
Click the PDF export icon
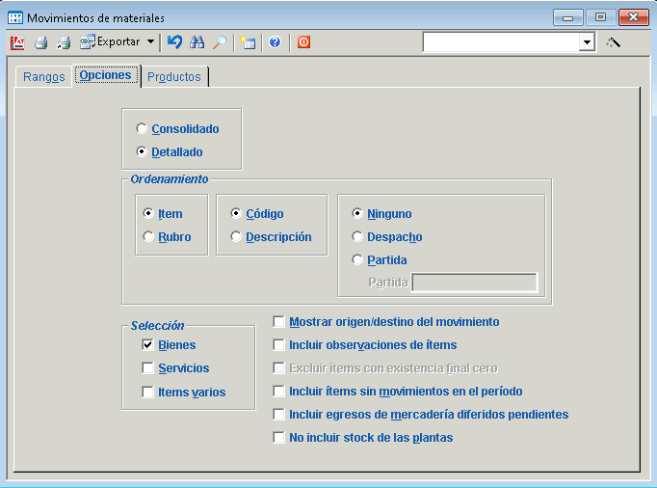(x=17, y=42)
